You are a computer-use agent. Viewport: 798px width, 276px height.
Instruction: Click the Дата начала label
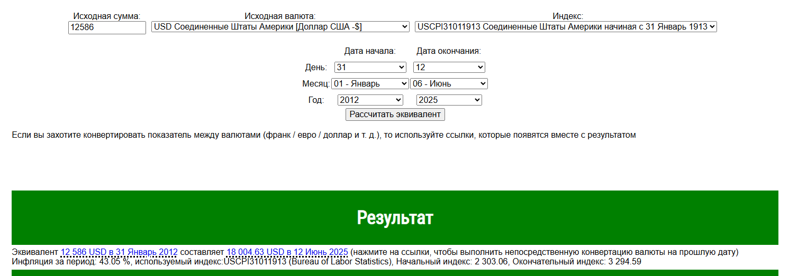[x=370, y=51]
